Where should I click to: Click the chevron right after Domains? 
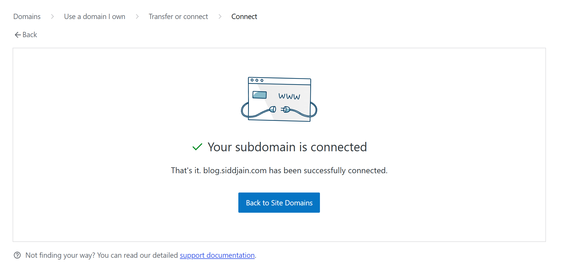(52, 17)
